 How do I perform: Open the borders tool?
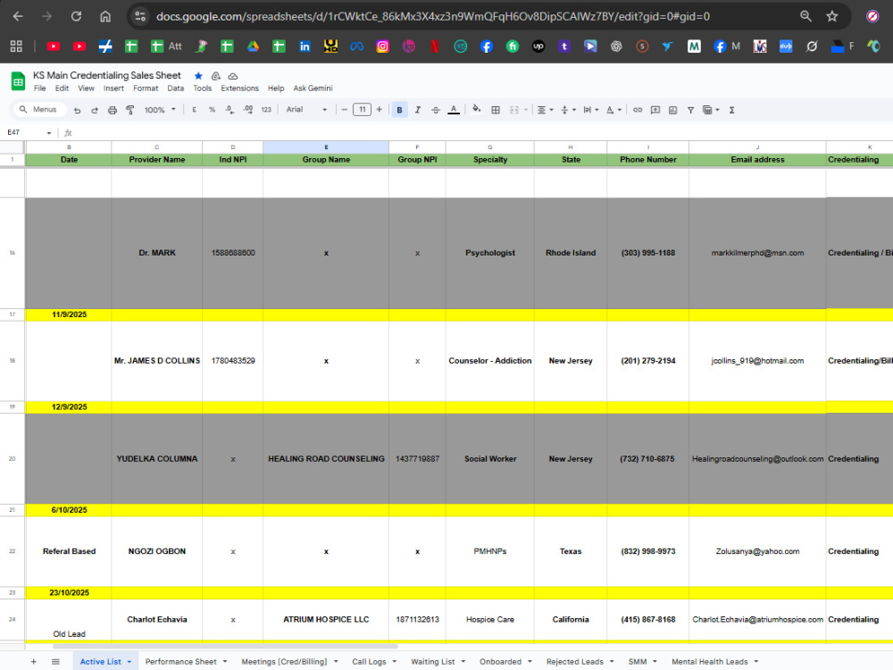click(496, 110)
